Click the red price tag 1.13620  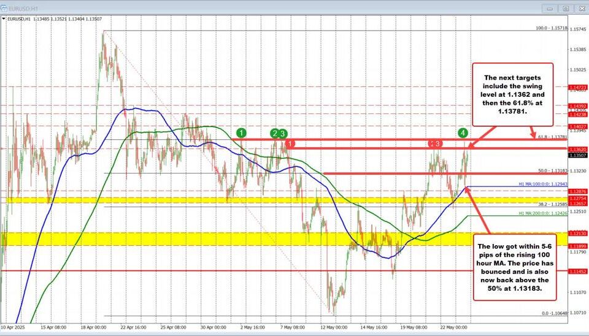(x=578, y=149)
